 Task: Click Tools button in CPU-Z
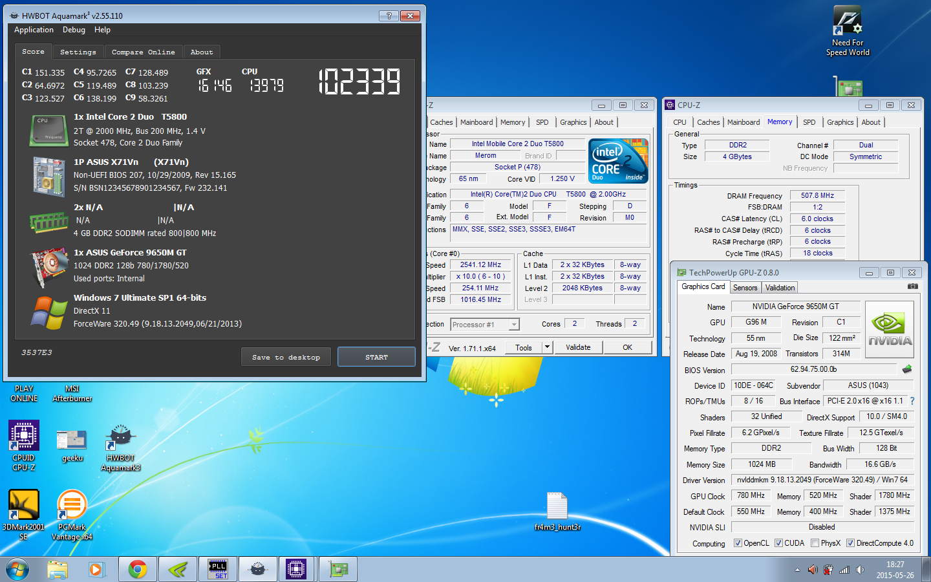[524, 347]
